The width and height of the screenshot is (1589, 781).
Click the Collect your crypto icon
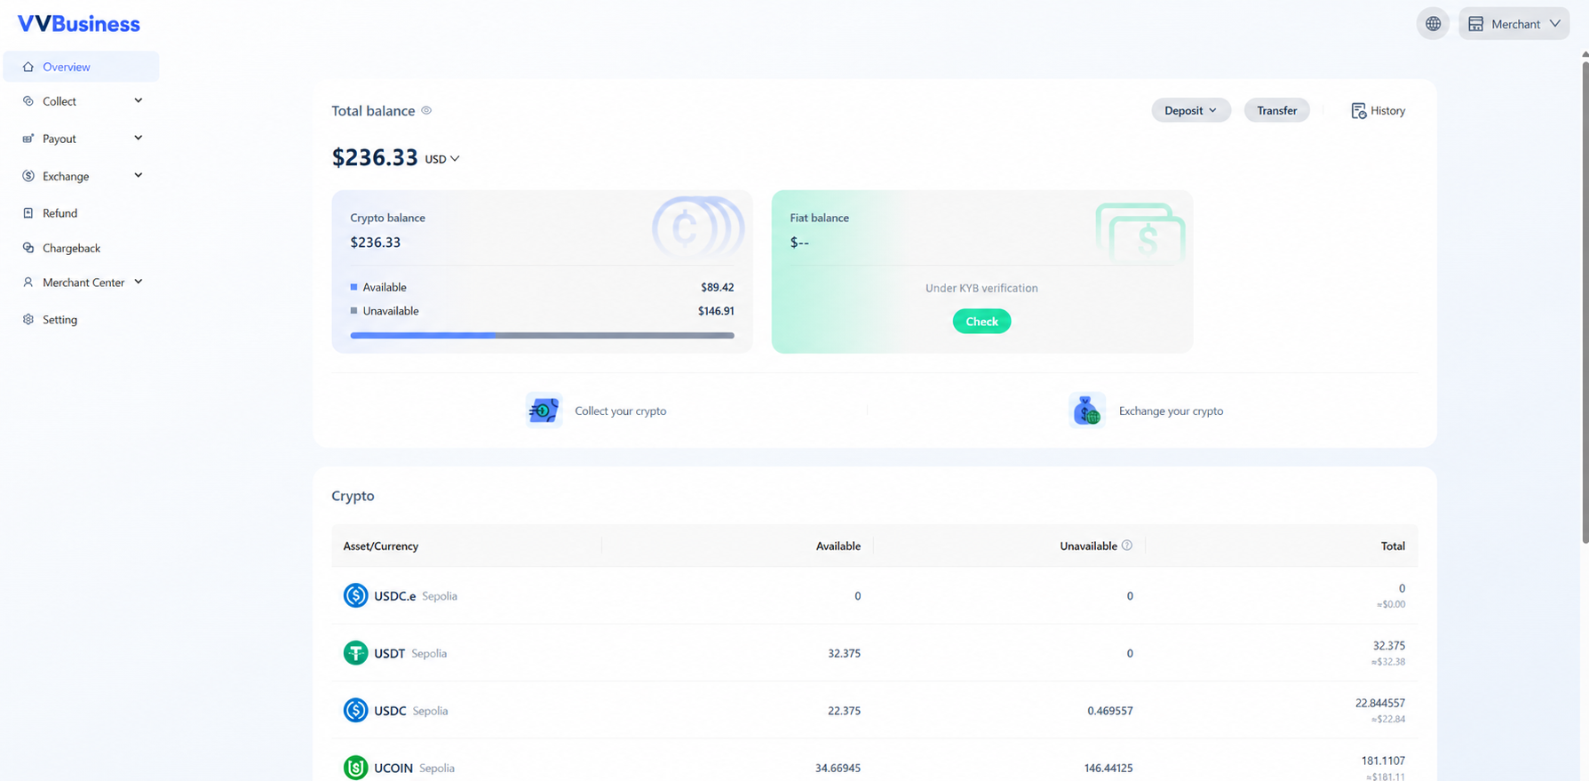coord(544,410)
